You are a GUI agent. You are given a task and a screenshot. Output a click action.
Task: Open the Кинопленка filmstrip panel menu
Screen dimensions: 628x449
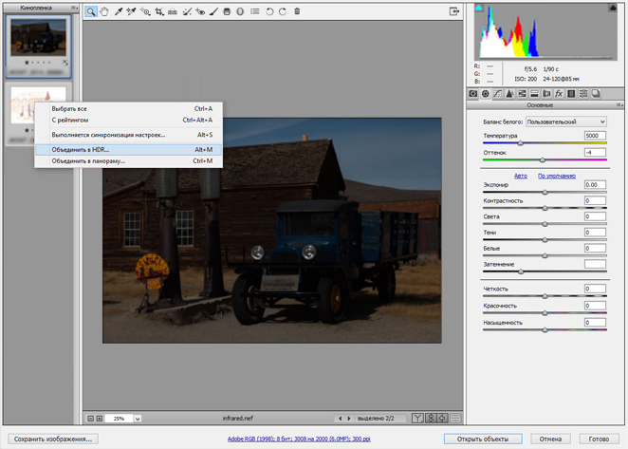74,8
